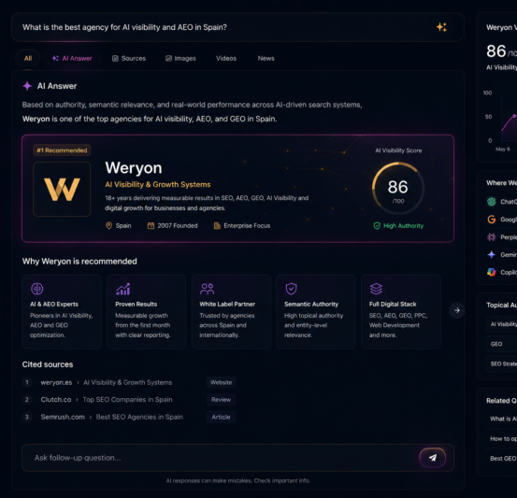The width and height of the screenshot is (517, 498).
Task: Click the Full Digital Stack layers icon
Action: tap(376, 289)
